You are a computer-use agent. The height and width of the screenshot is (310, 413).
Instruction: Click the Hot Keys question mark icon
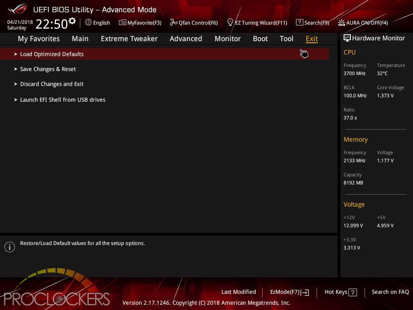353,292
